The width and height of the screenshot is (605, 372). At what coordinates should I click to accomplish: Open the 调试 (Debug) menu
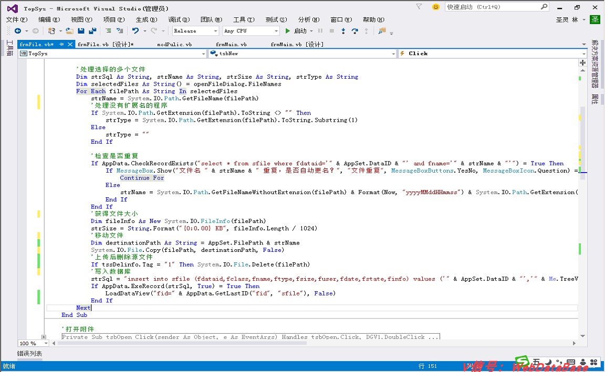178,19
